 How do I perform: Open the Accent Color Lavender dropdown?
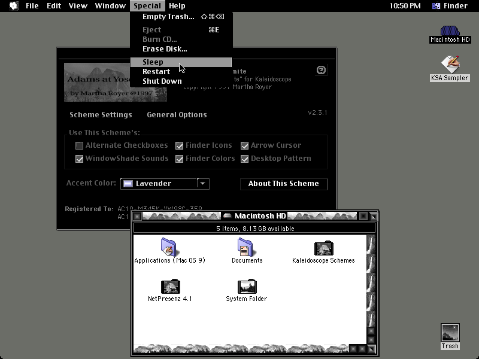tap(165, 184)
